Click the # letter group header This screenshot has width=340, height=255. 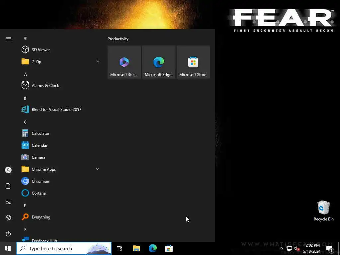(25, 38)
